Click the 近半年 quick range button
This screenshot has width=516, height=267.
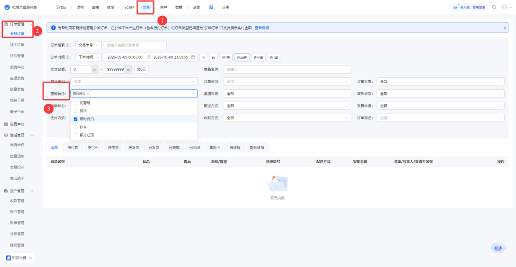point(258,57)
